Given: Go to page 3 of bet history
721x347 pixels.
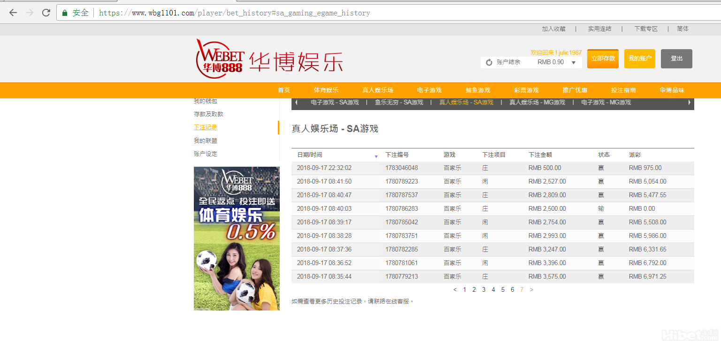Looking at the screenshot, I should tap(483, 290).
